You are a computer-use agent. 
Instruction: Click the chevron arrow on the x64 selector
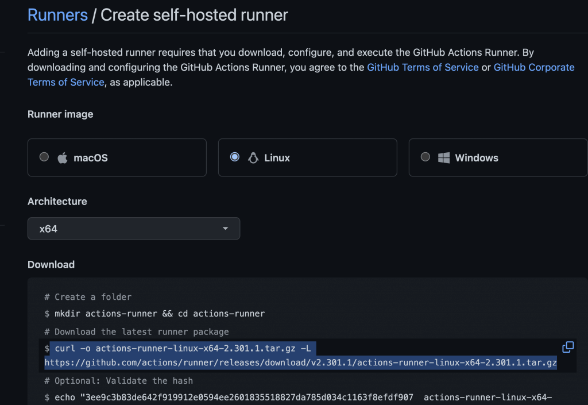(226, 229)
